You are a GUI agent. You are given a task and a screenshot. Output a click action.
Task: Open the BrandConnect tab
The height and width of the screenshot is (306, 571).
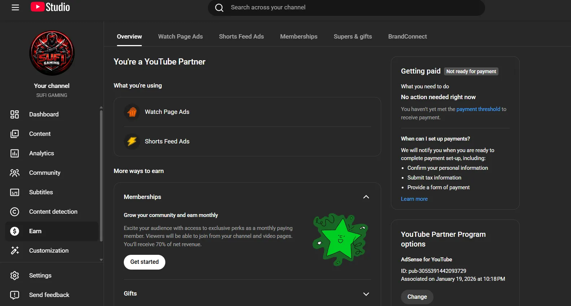407,36
